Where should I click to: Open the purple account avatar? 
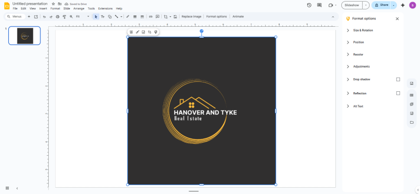[x=413, y=5]
